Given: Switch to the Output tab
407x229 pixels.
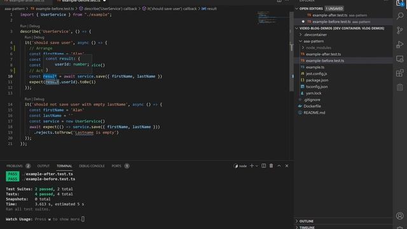Looking at the screenshot, I should click(x=43, y=166).
